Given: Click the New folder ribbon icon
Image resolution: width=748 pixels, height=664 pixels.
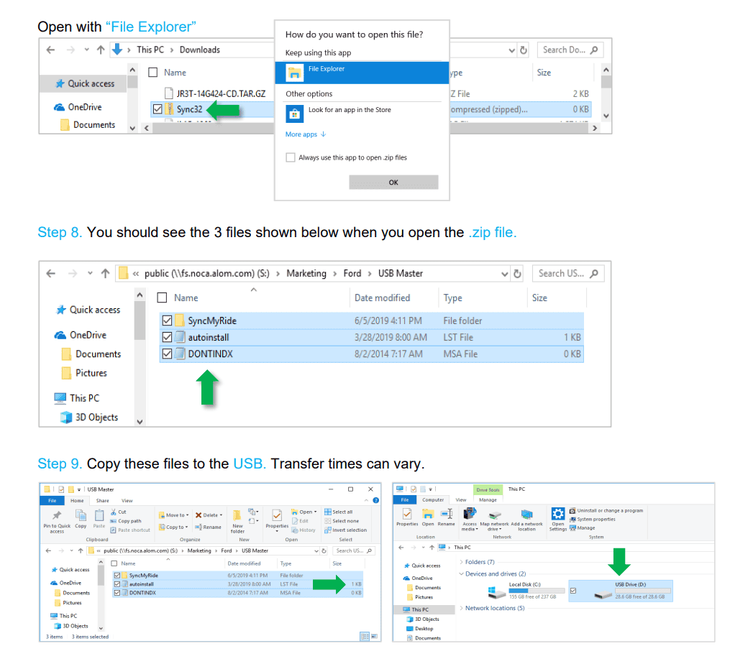Looking at the screenshot, I should (x=237, y=516).
